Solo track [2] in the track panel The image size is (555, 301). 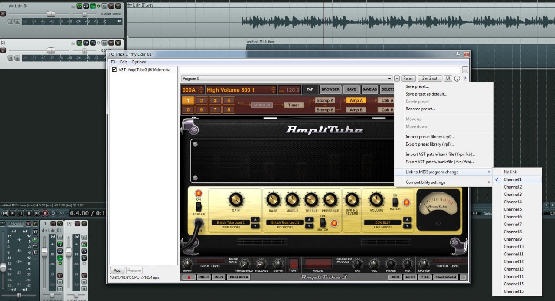coord(118,43)
